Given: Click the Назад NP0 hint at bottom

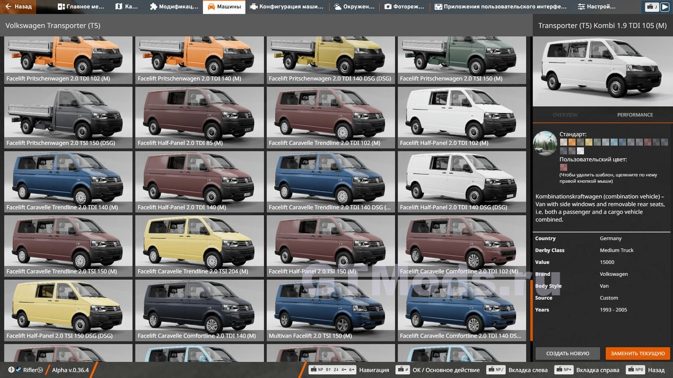Looking at the screenshot, I should (645, 370).
